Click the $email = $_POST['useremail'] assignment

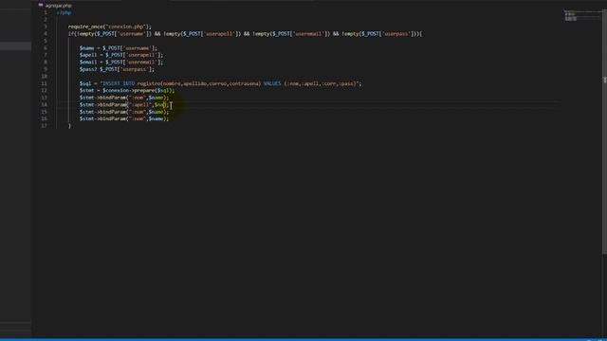tap(121, 63)
